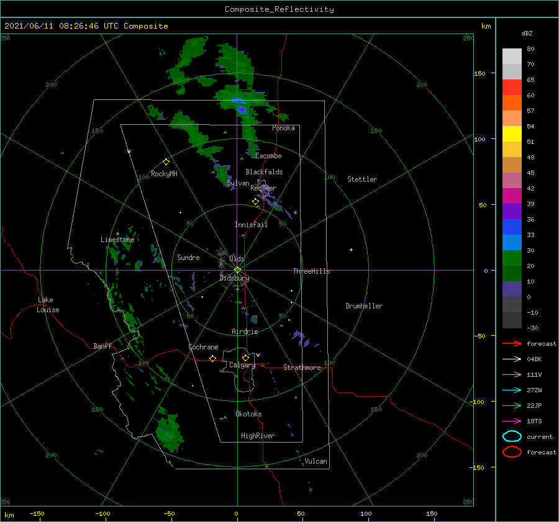559x522 pixels.
Task: Click the red 65 dBZ color swatch
Action: click(512, 88)
